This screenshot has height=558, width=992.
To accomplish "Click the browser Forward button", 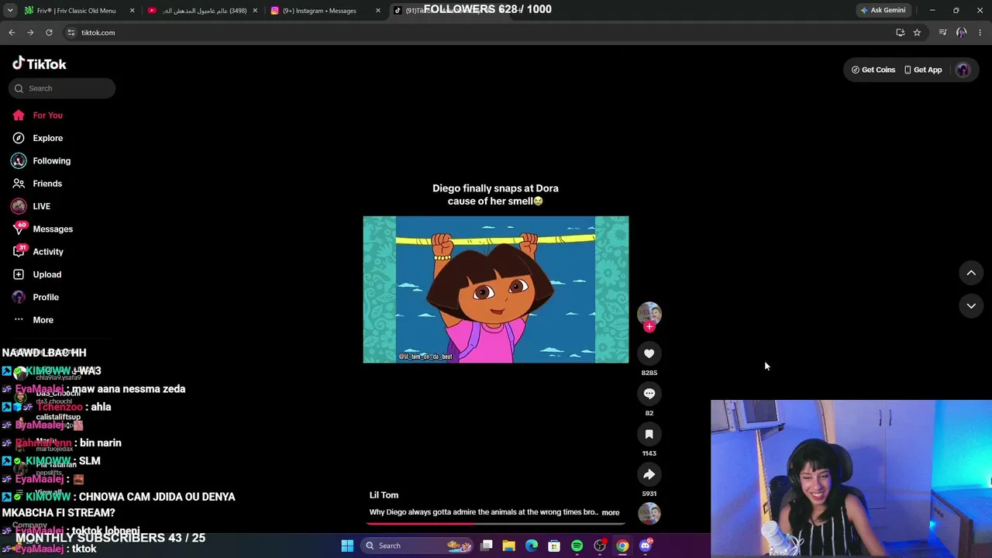I will click(30, 33).
